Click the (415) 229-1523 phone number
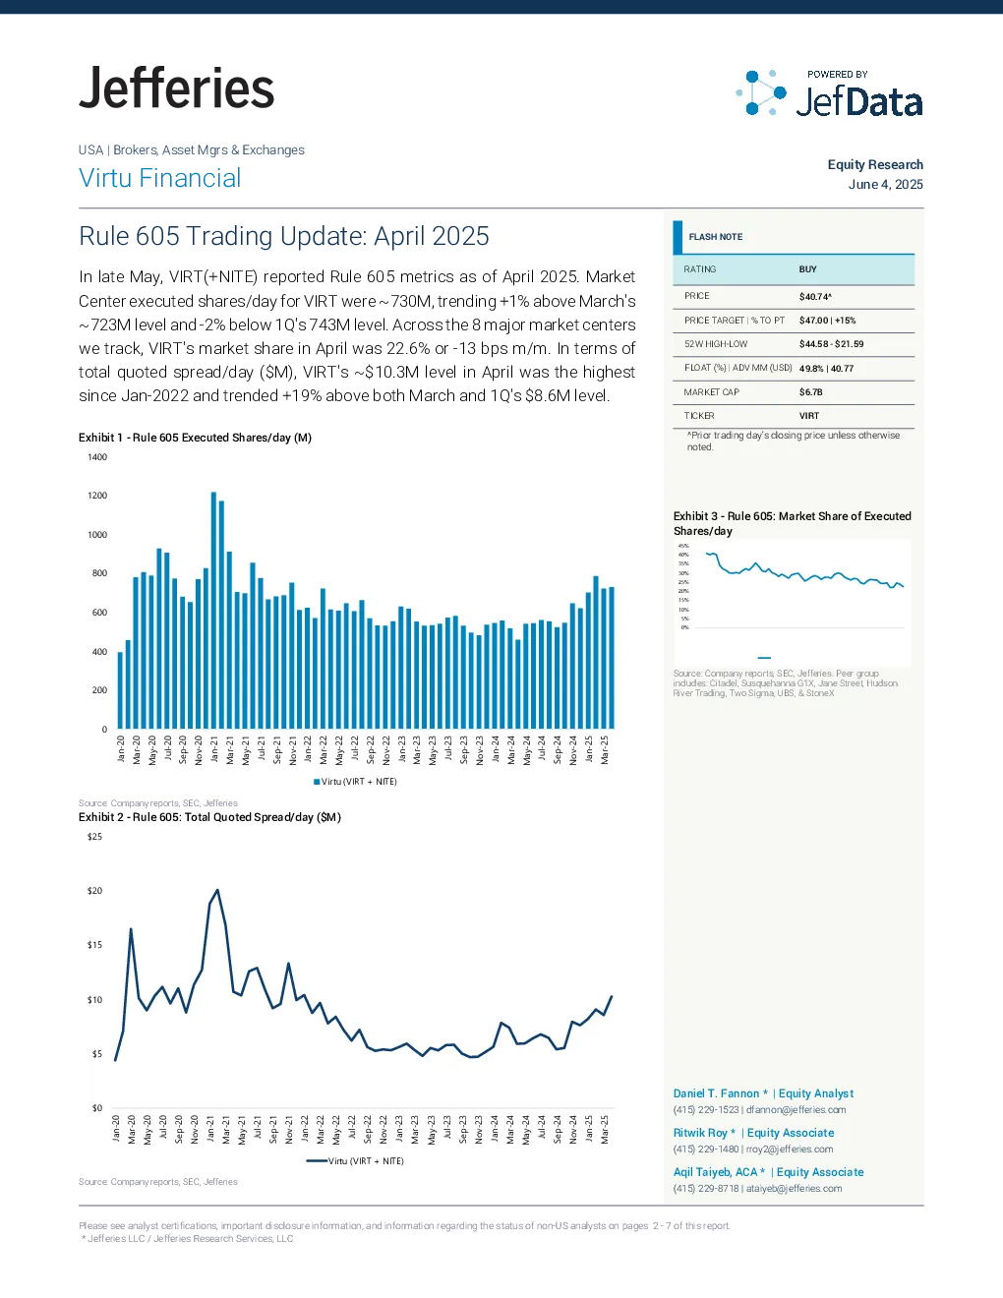This screenshot has width=1003, height=1298. tap(706, 1110)
